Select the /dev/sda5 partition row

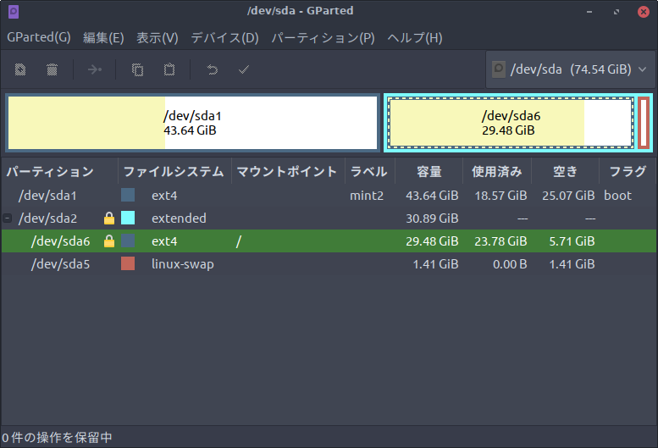pyautogui.click(x=329, y=264)
